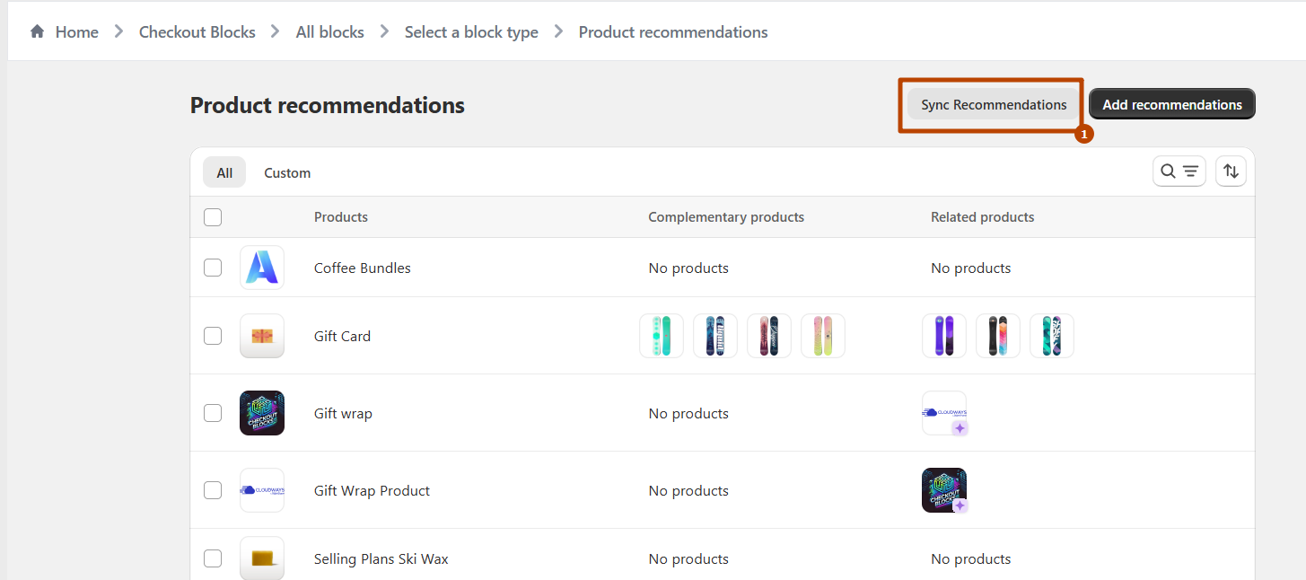1306x580 pixels.
Task: Click Gift Card product thumbnail
Action: (262, 336)
